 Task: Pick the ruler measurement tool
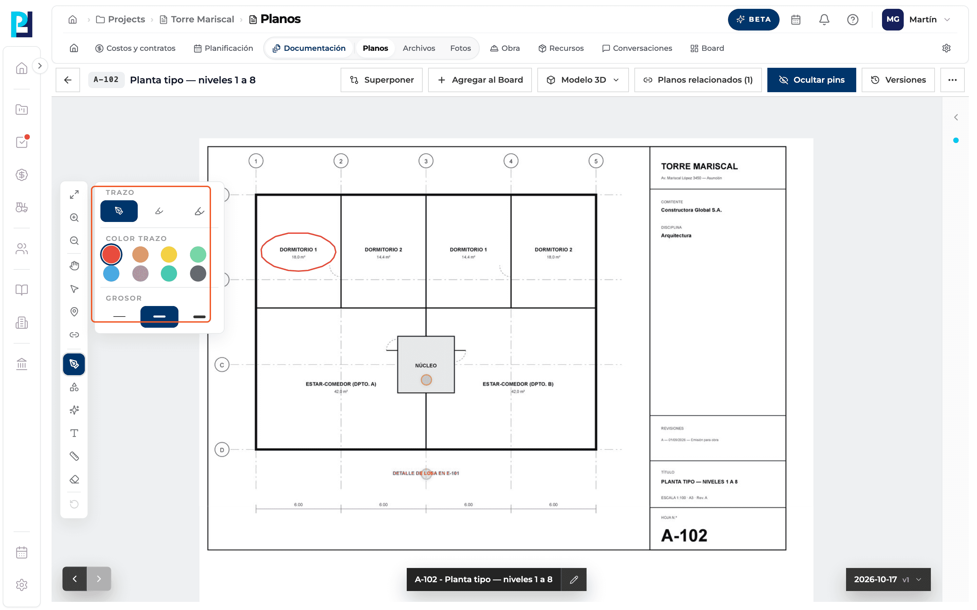[x=74, y=456]
